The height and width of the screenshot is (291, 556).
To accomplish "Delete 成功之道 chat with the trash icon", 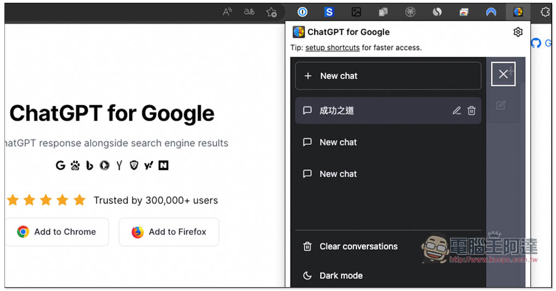I will coord(471,111).
